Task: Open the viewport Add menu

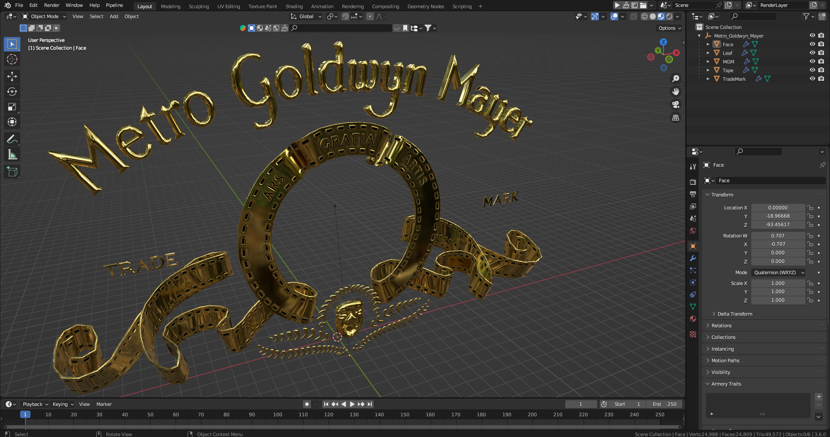Action: (114, 16)
